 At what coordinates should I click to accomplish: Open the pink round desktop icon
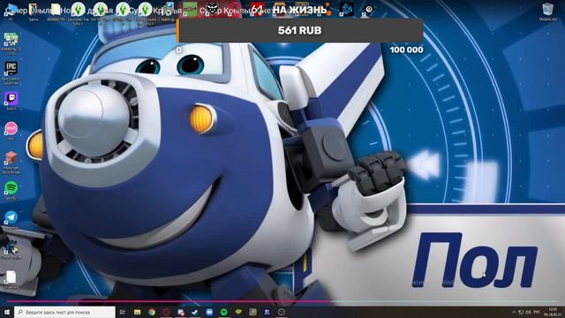11,128
